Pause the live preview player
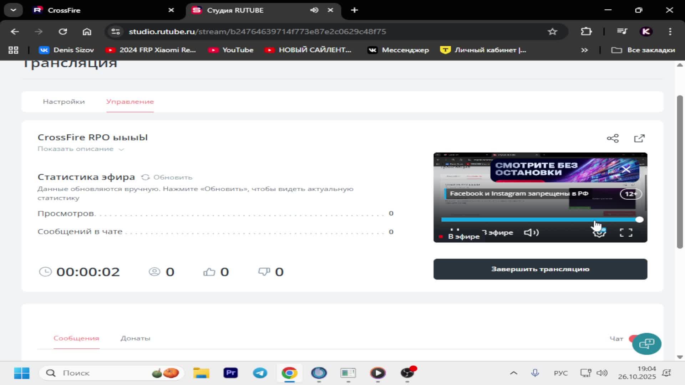Viewport: 685px width, 385px height. click(455, 231)
